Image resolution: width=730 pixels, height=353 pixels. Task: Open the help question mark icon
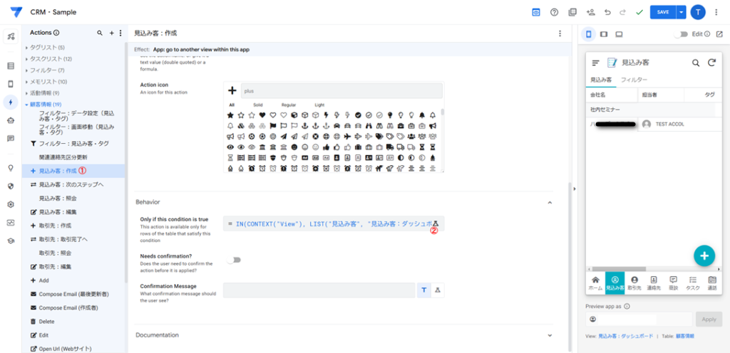[554, 12]
